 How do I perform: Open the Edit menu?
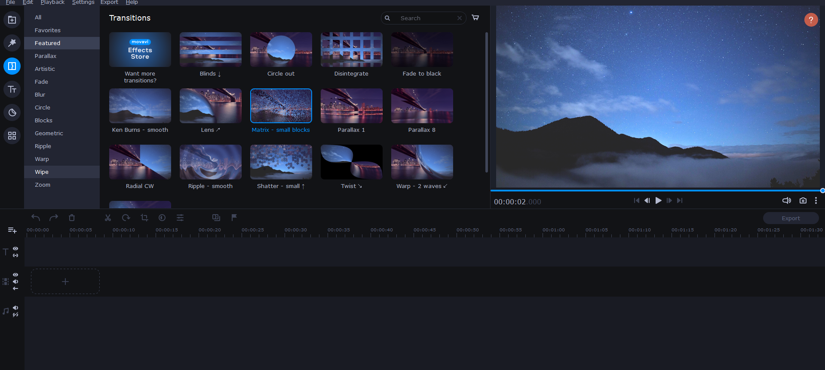[28, 2]
